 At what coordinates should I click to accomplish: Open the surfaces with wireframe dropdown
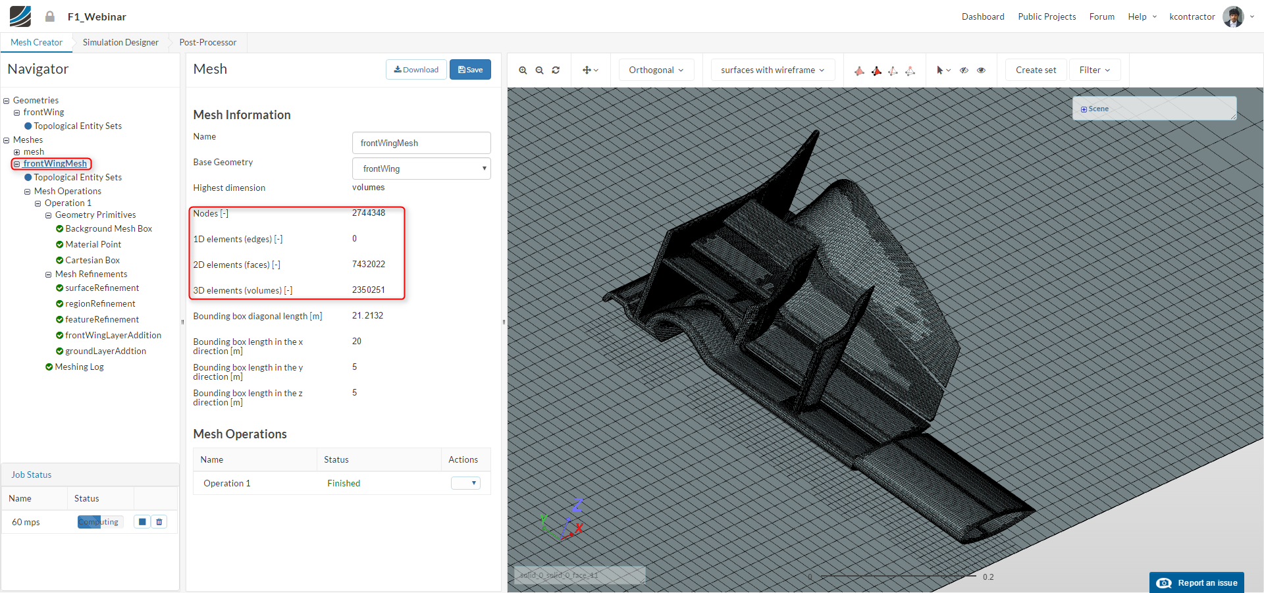(x=772, y=70)
